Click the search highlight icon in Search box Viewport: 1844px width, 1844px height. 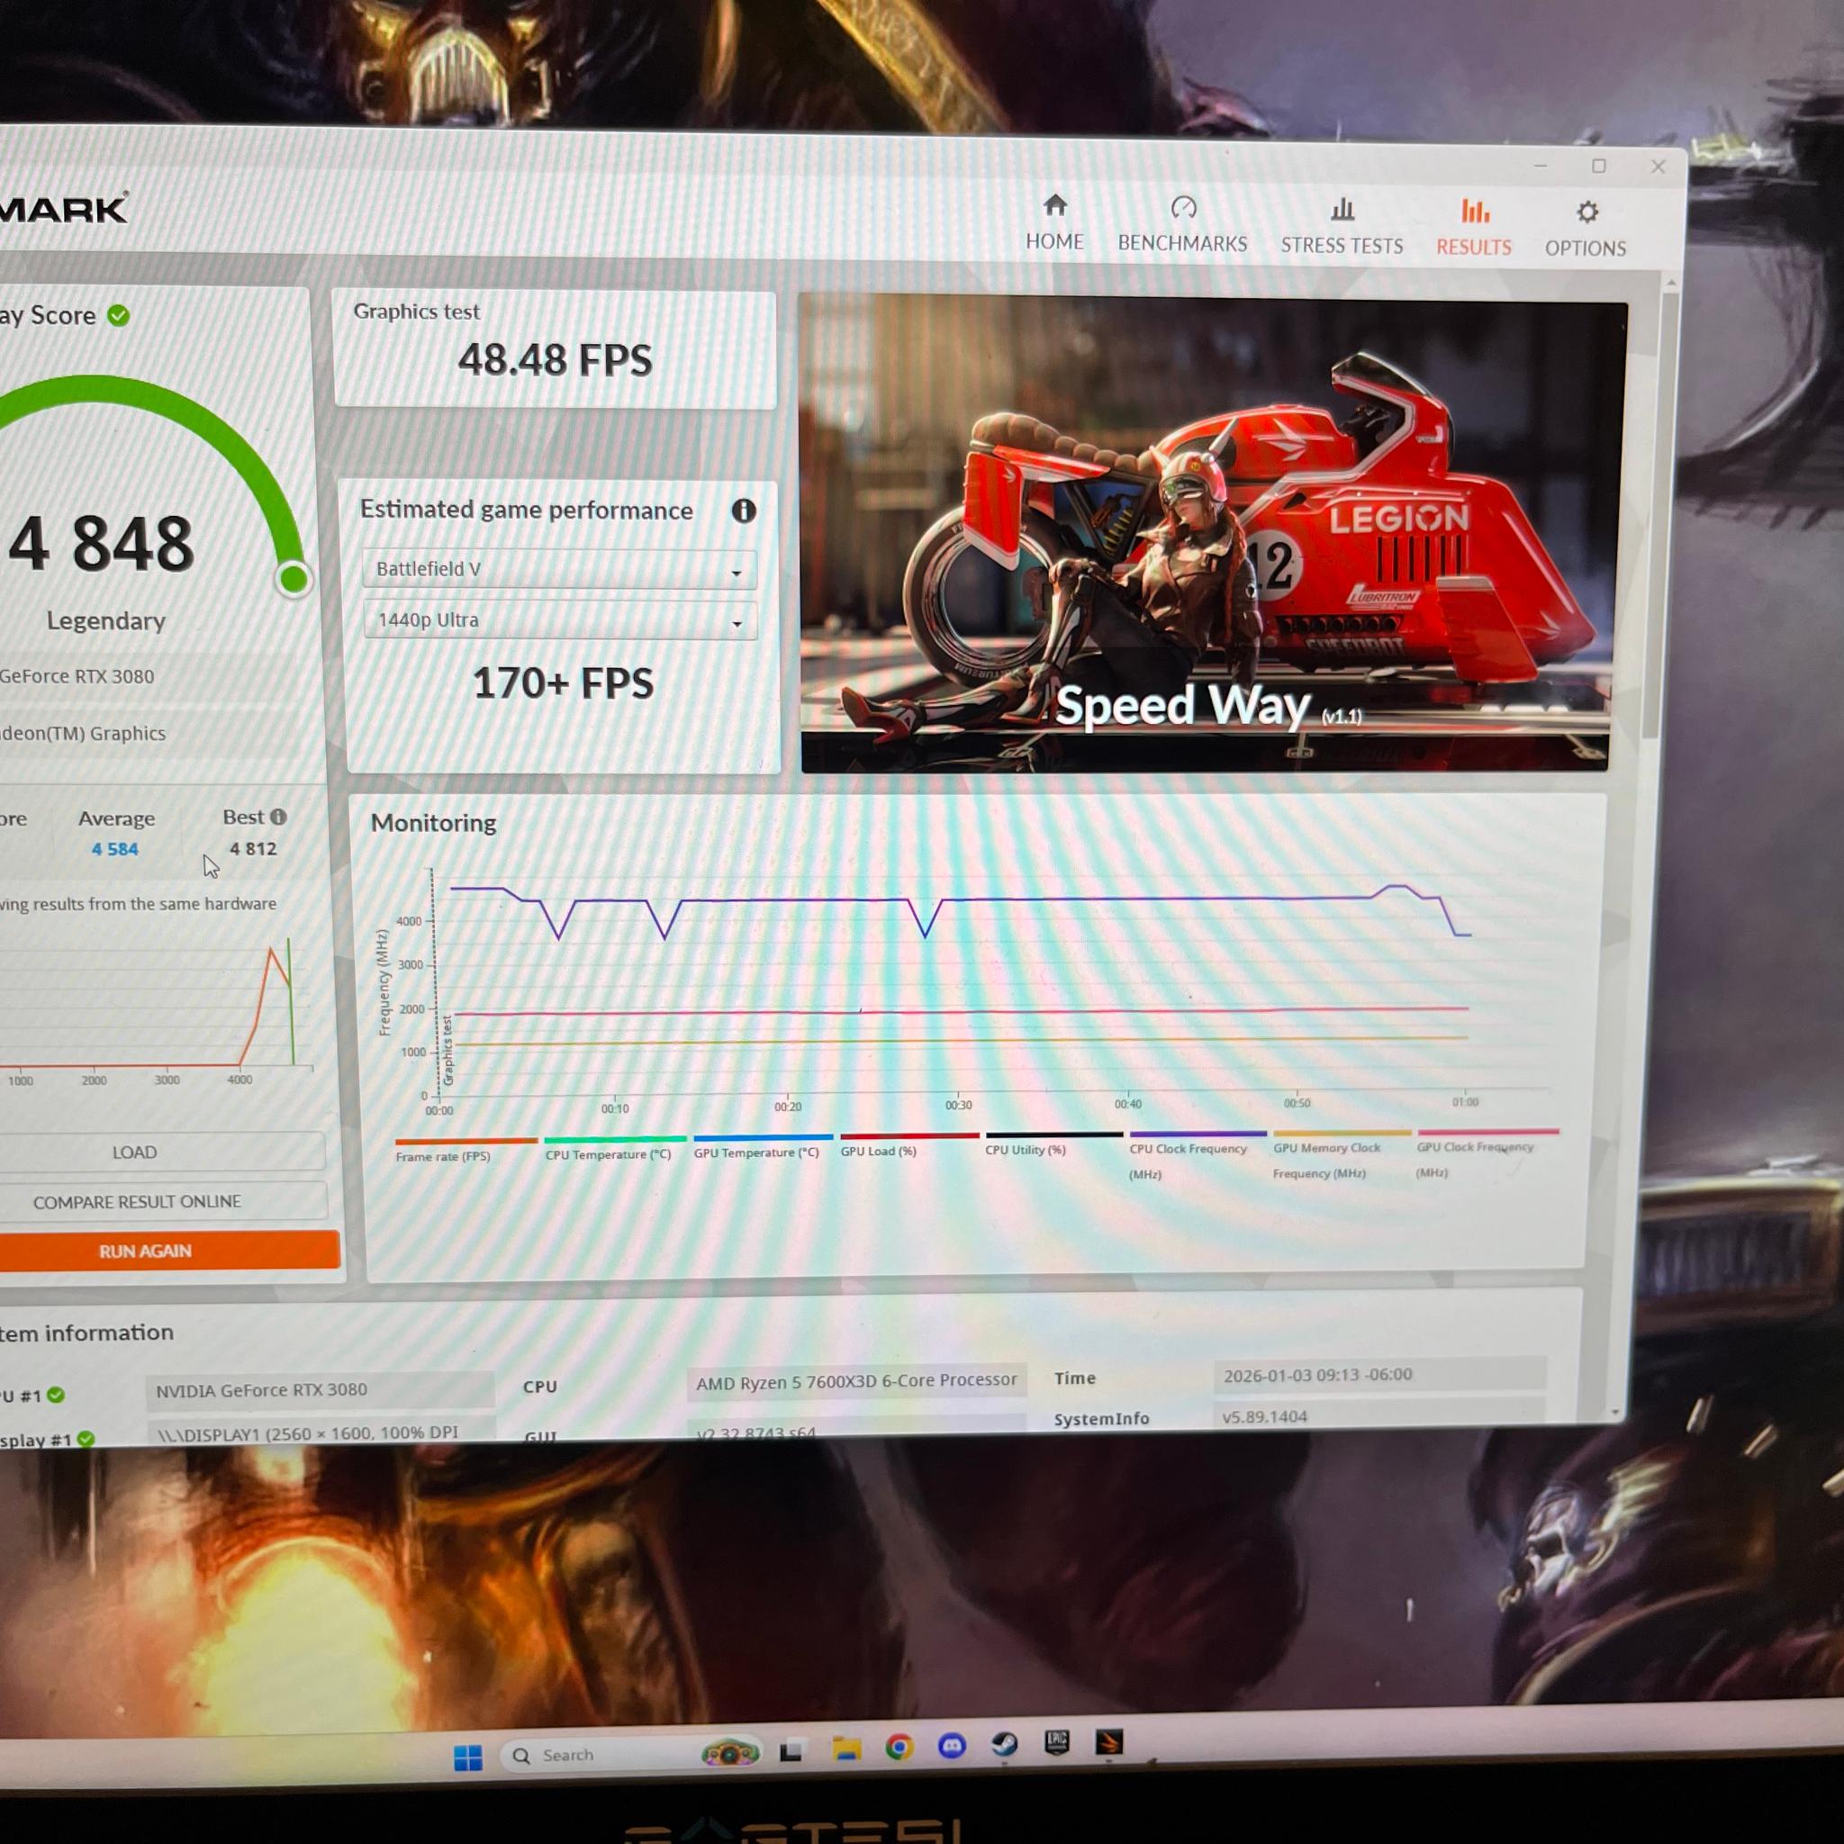(730, 1752)
